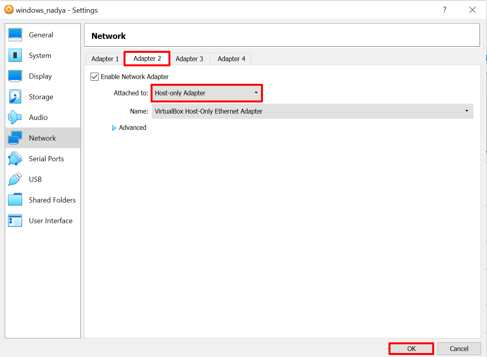Click the Serial Ports connector icon
The image size is (487, 357).
pos(15,159)
